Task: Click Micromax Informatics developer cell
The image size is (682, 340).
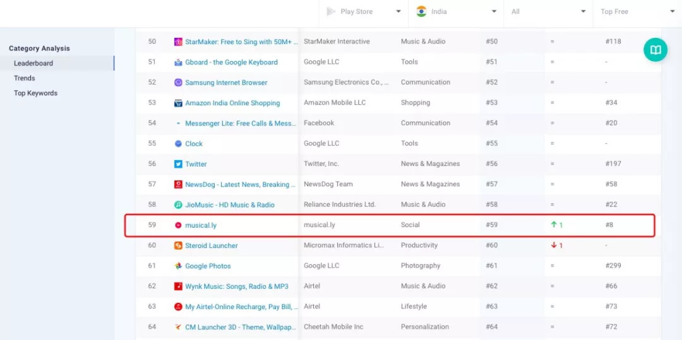Action: 344,245
